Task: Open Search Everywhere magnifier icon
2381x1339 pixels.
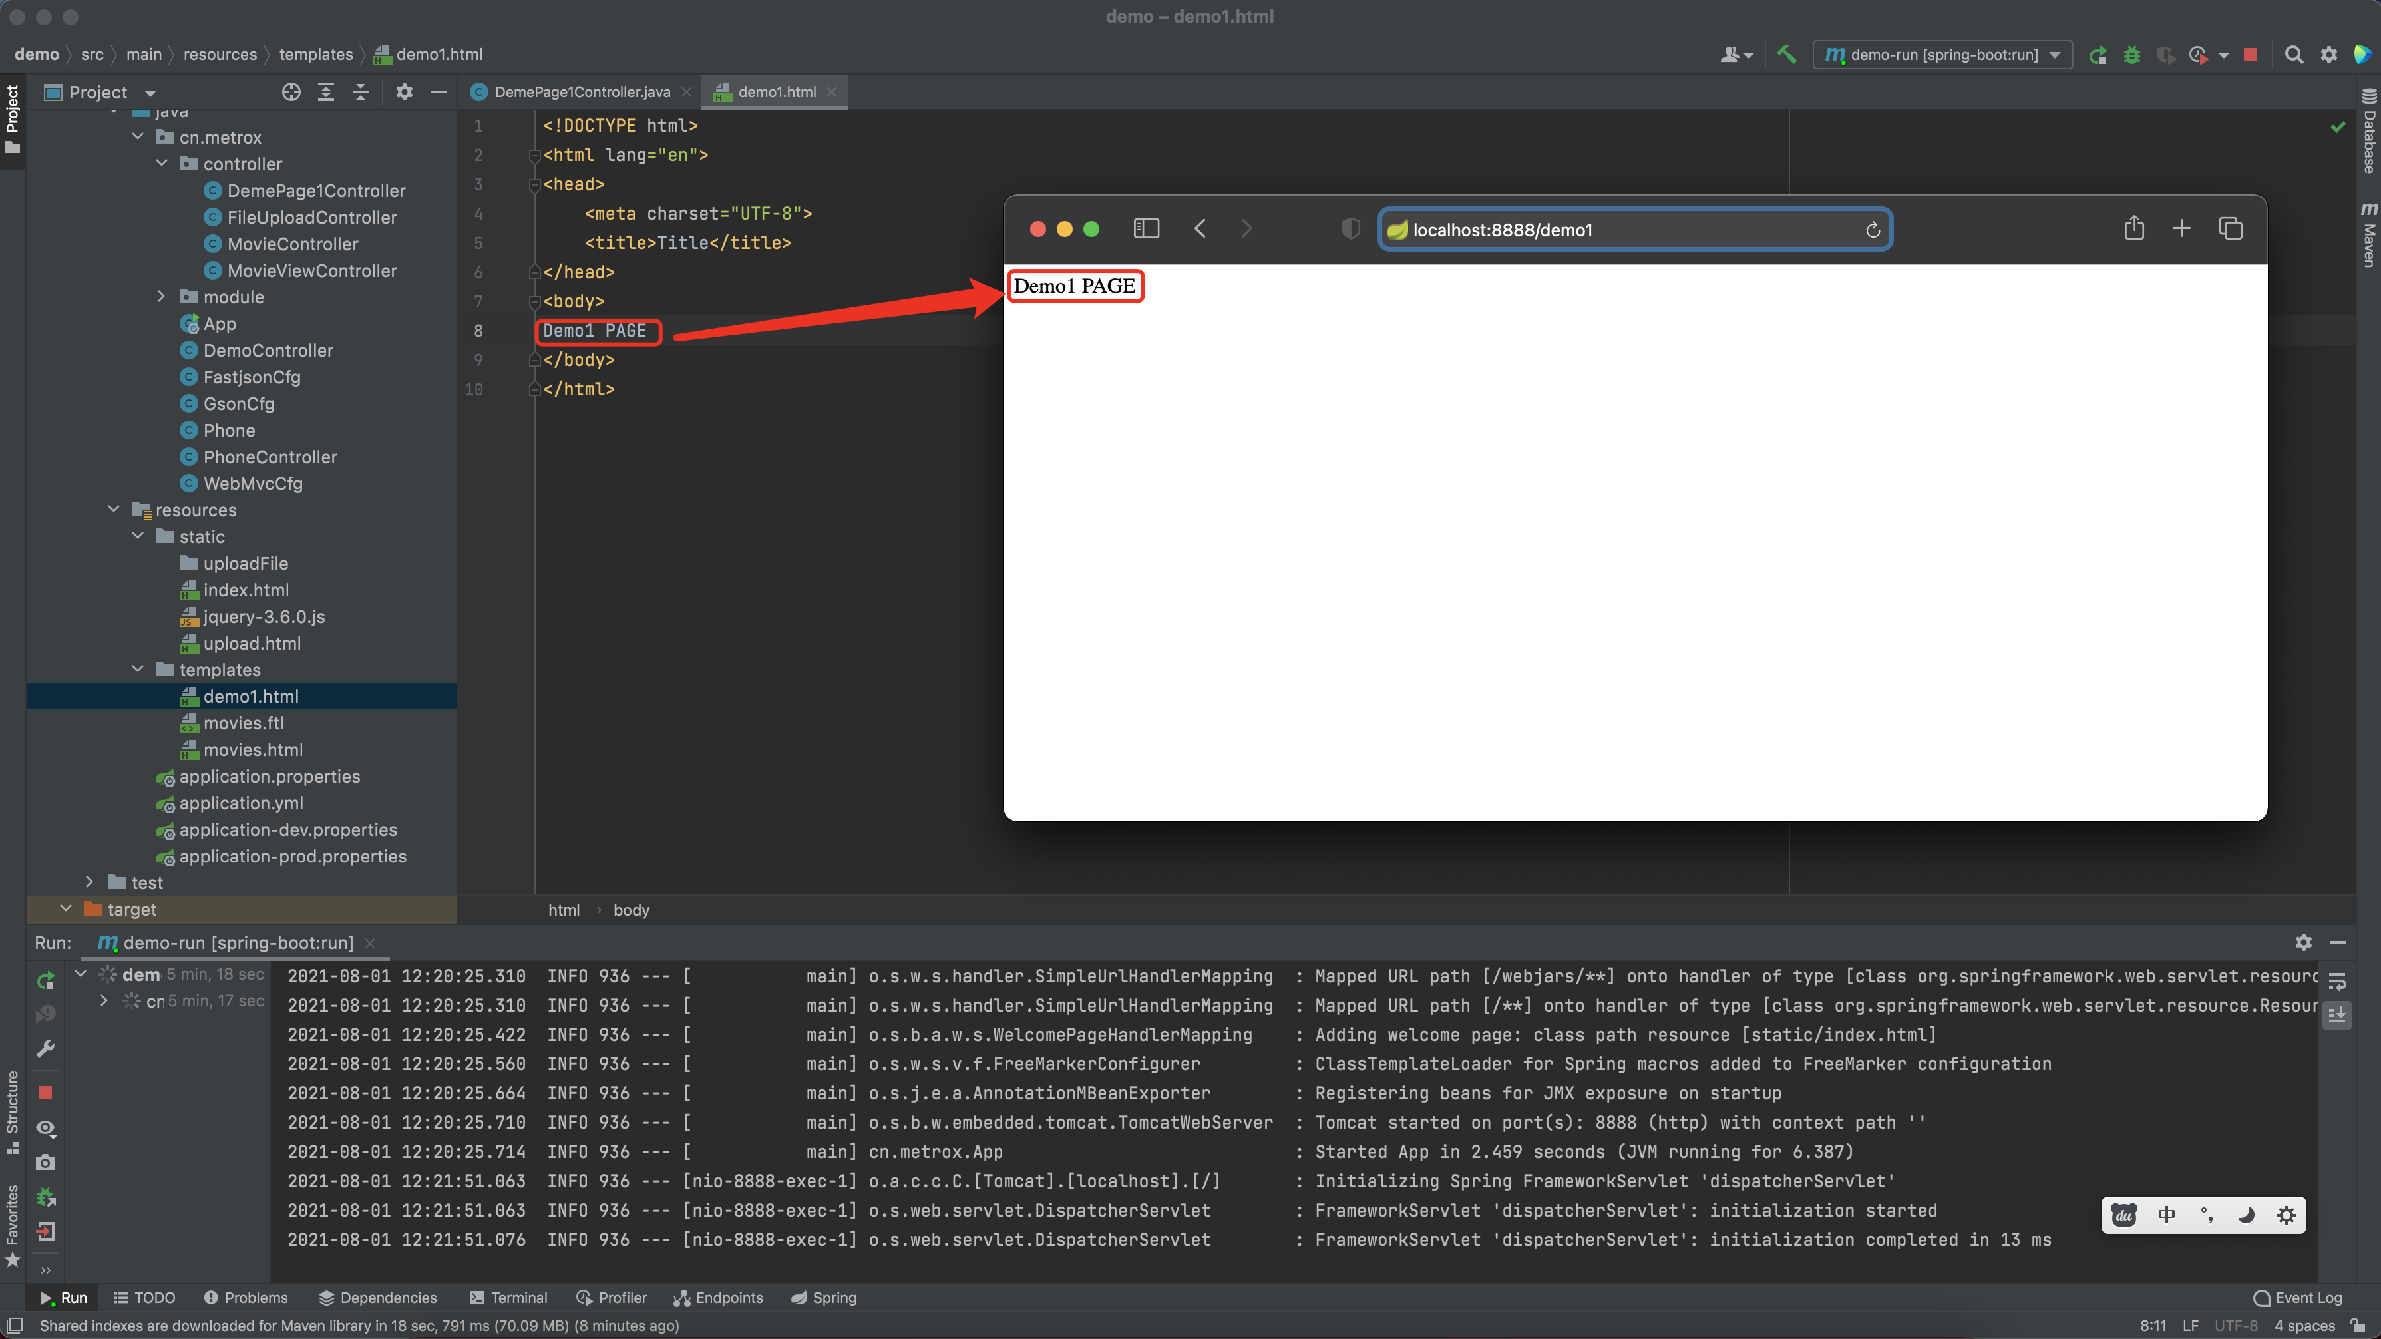Action: coord(2293,55)
